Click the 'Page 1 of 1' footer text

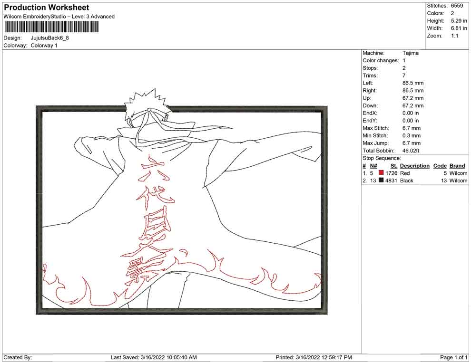coord(453,357)
